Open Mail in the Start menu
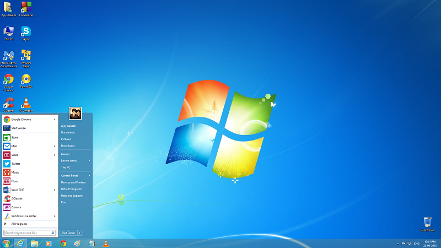The image size is (441, 248). click(x=30, y=146)
